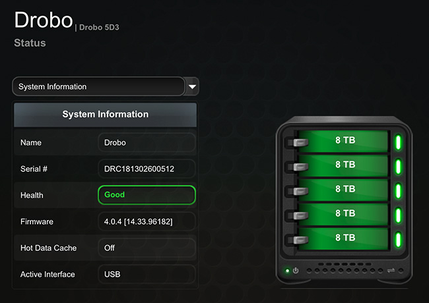Click the Name row label
The width and height of the screenshot is (429, 303).
pos(31,142)
